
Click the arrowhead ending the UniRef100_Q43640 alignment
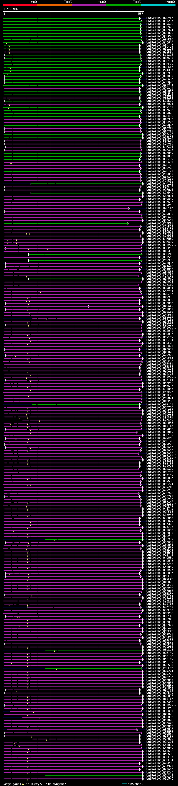coord(143,43)
